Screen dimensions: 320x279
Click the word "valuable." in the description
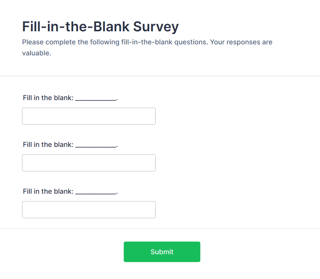click(x=36, y=53)
